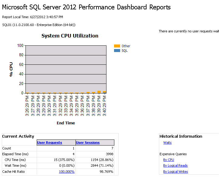Image resolution: width=219 pixels, height=177 pixels.
Task: Click the no user requests waiting message
Action: [189, 31]
